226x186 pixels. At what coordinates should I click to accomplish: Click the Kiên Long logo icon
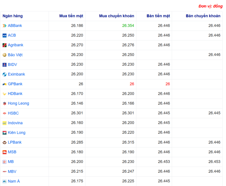click(x=5, y=133)
